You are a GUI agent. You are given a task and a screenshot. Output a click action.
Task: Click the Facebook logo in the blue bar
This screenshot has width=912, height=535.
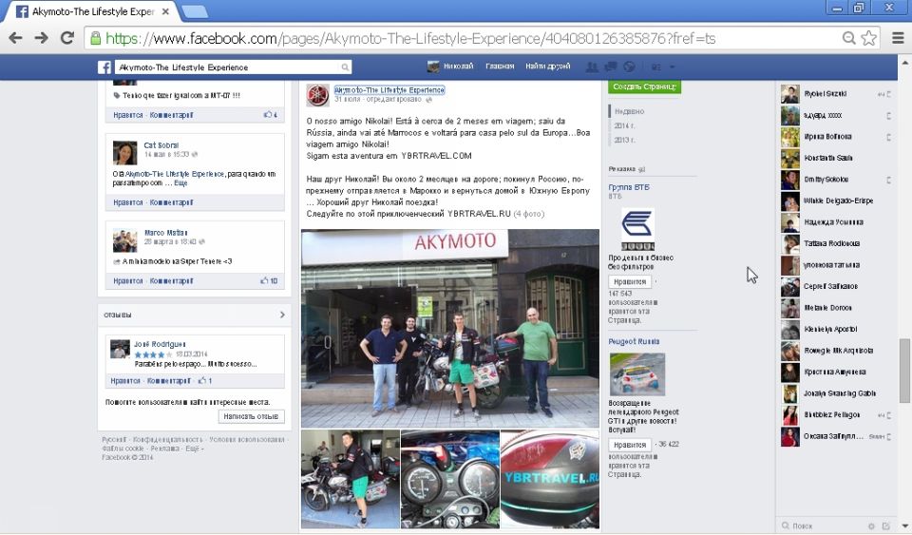(x=104, y=67)
